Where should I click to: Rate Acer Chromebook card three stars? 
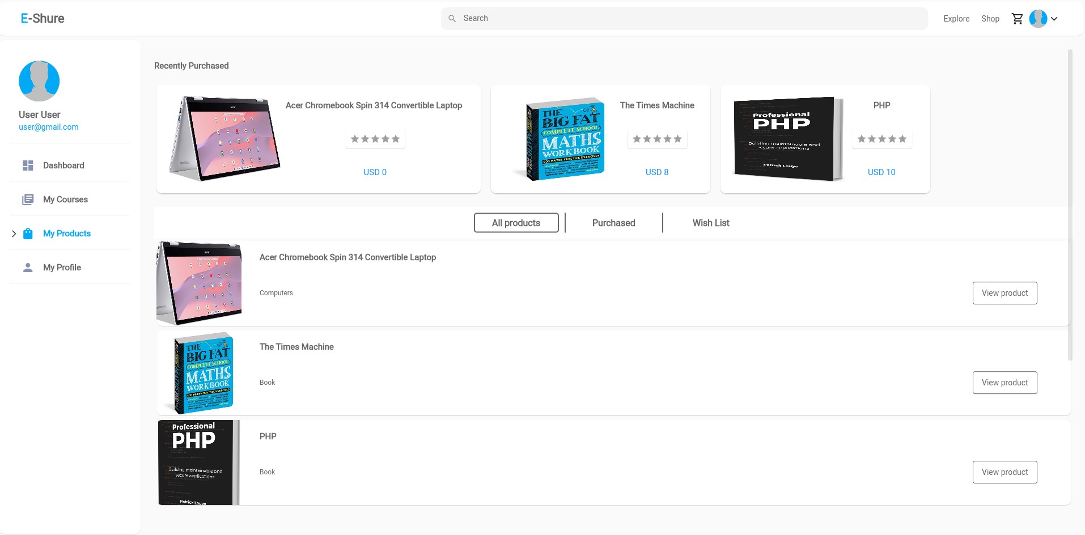click(x=375, y=139)
